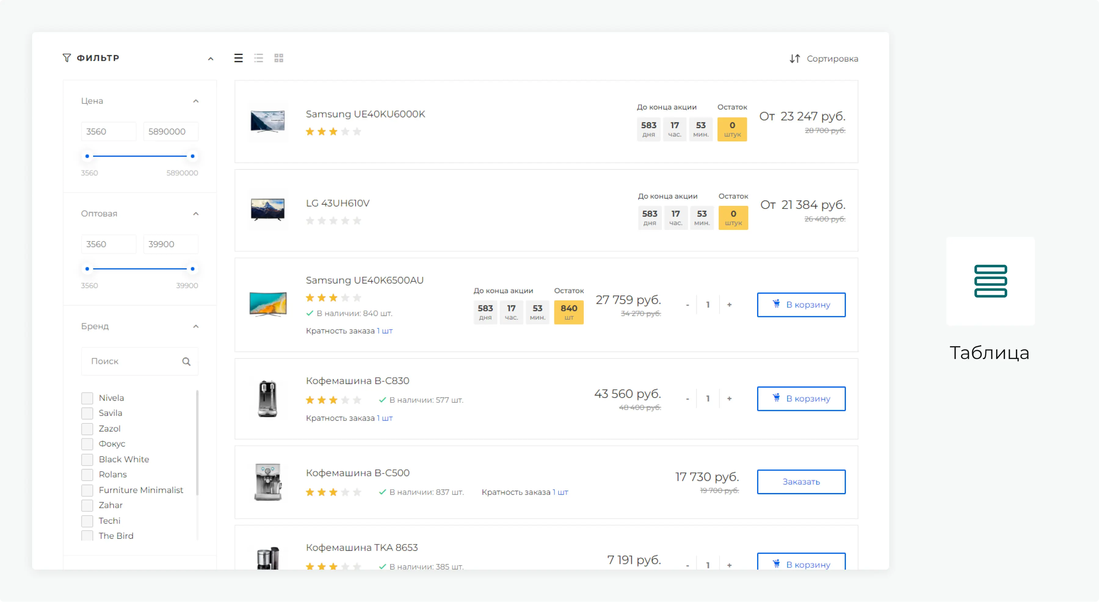This screenshot has width=1099, height=602.
Task: Collapse the Оптовая price section
Action: pyautogui.click(x=196, y=214)
